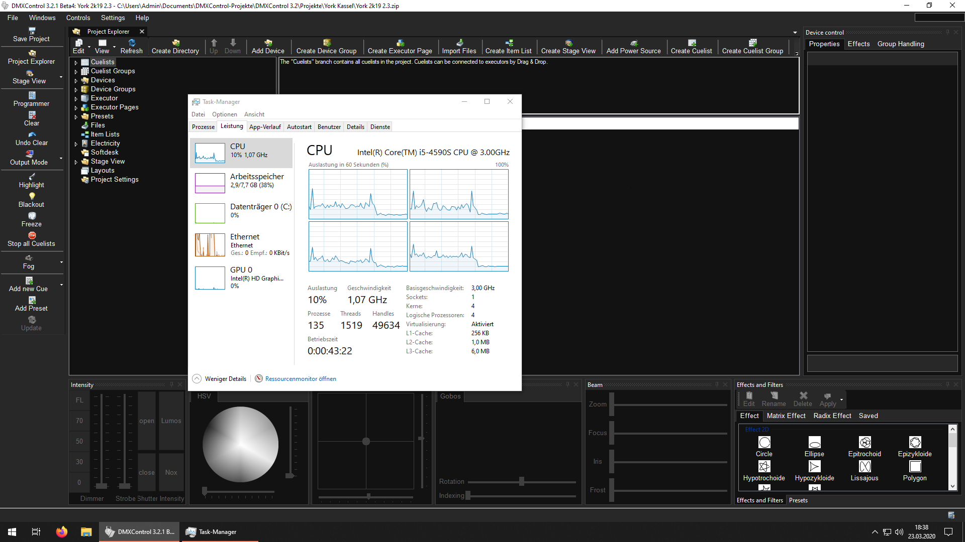The width and height of the screenshot is (965, 542).
Task: Select the Circle effect icon
Action: click(764, 443)
